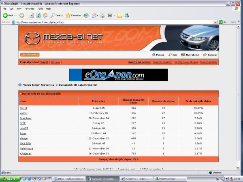
Task: Open user profile link for komar
Action: coord(23,114)
